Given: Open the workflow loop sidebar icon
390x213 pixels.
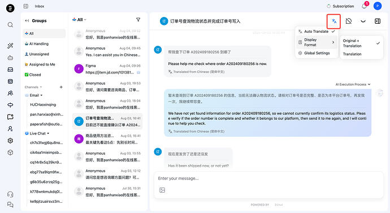Looking at the screenshot, I should click(10, 105).
